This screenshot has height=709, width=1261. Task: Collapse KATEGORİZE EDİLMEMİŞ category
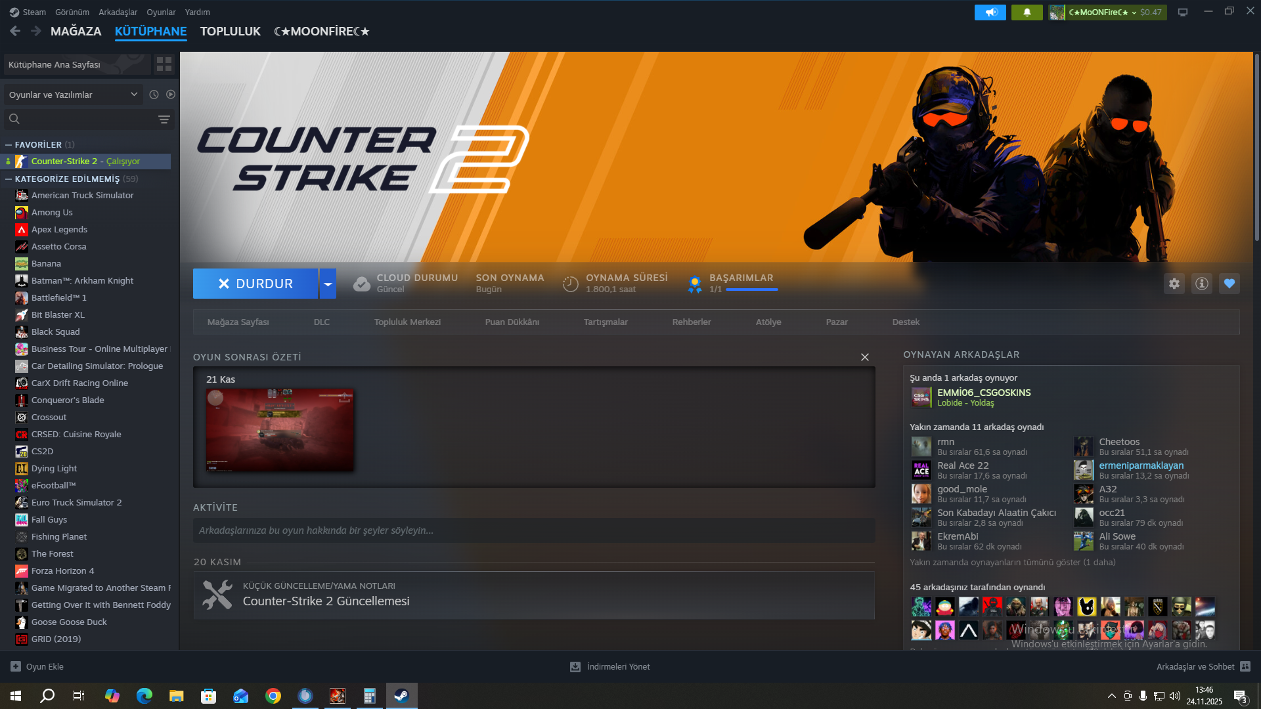click(9, 179)
